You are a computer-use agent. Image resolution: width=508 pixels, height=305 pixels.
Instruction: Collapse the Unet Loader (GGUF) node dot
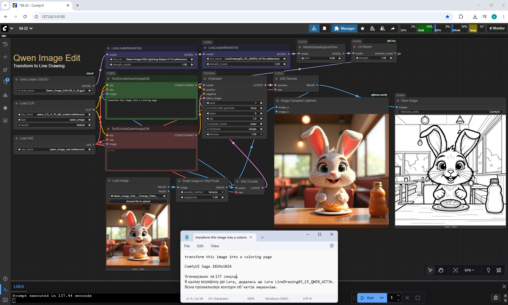coord(17,79)
